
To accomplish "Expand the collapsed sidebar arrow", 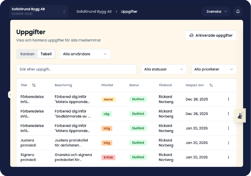I will click(10, 95).
